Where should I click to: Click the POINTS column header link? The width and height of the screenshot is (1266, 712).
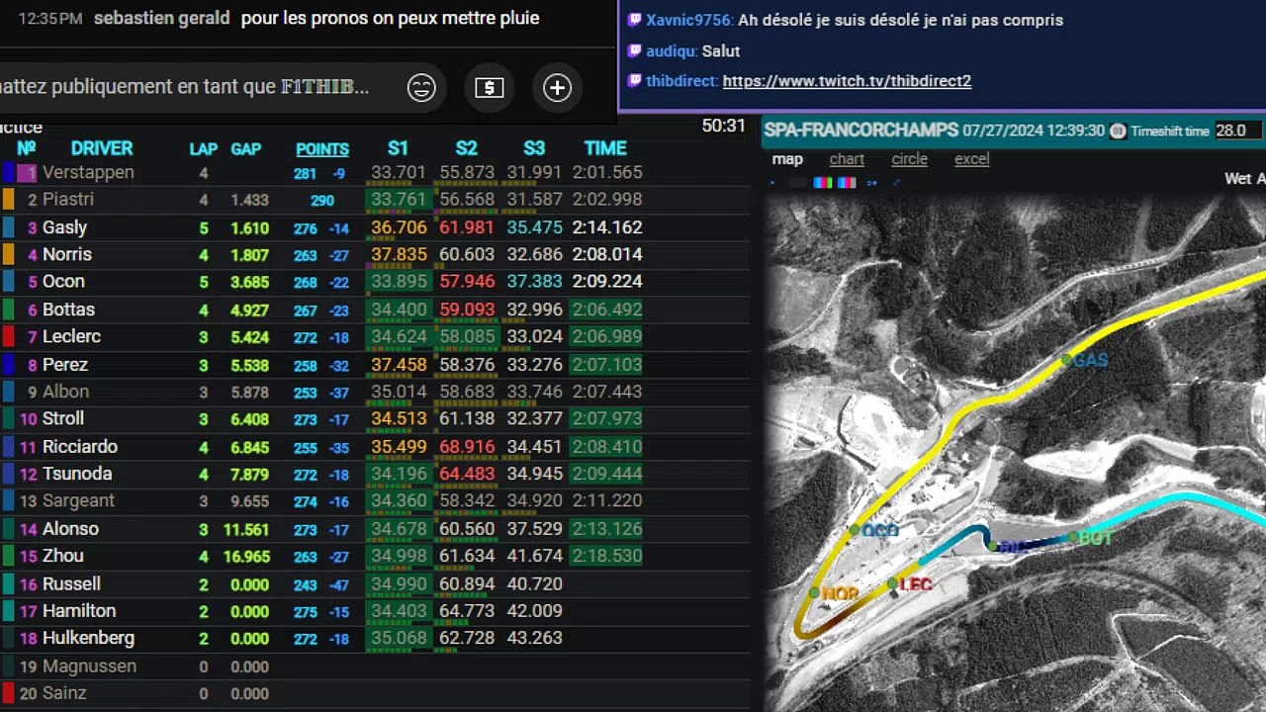click(322, 149)
